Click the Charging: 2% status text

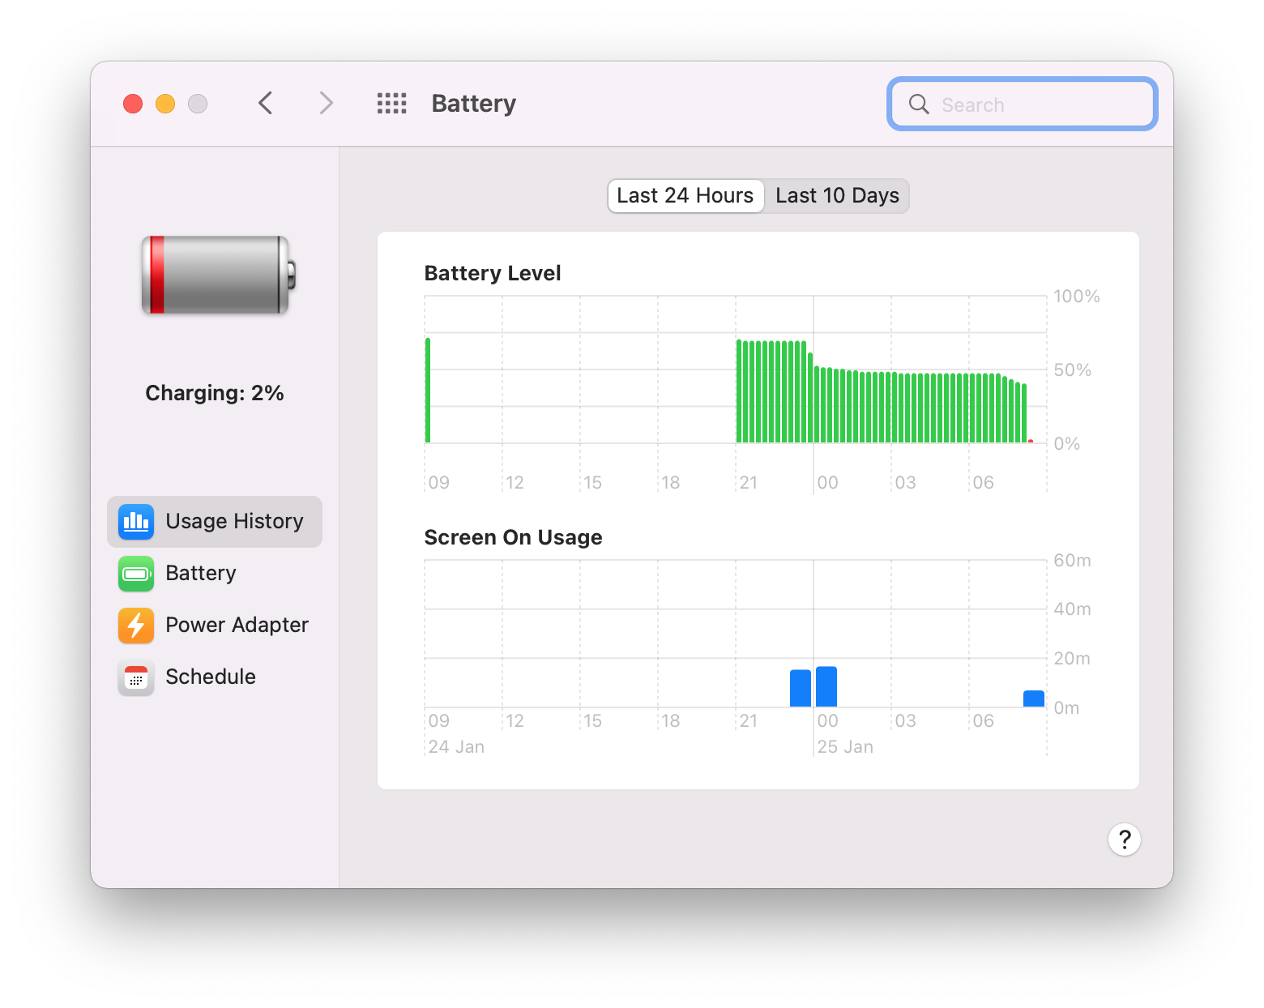click(x=214, y=392)
